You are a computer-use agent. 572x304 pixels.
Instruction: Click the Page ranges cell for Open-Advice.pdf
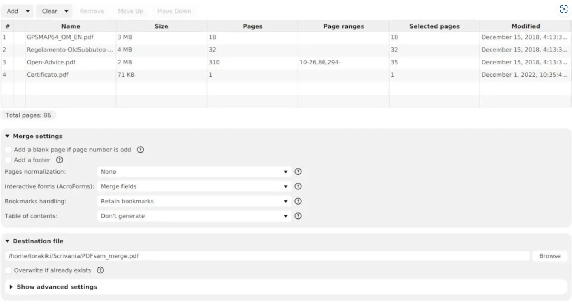(343, 62)
